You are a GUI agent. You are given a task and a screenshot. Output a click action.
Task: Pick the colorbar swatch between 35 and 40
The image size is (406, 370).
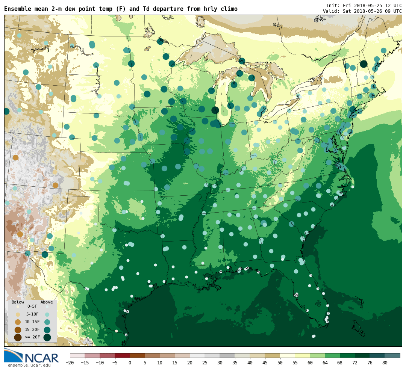tap(242, 355)
